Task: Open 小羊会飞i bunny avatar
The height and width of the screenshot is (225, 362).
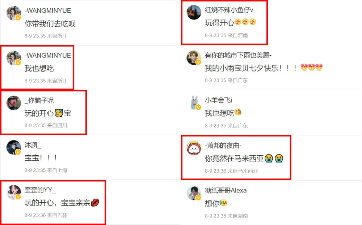Action: [194, 103]
